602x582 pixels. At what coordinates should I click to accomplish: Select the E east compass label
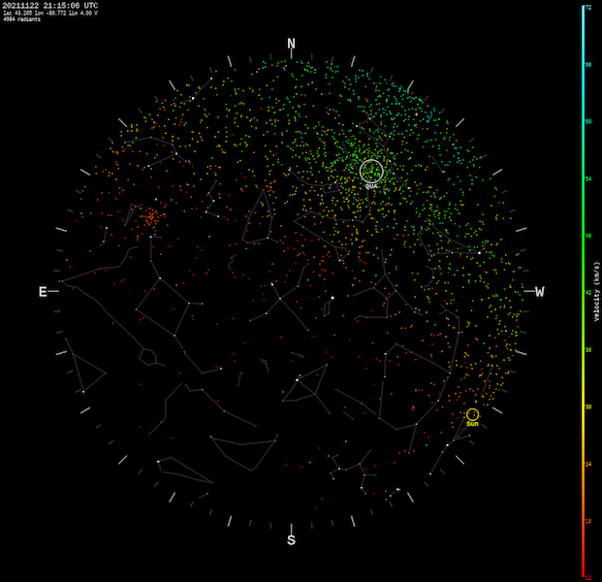point(43,292)
